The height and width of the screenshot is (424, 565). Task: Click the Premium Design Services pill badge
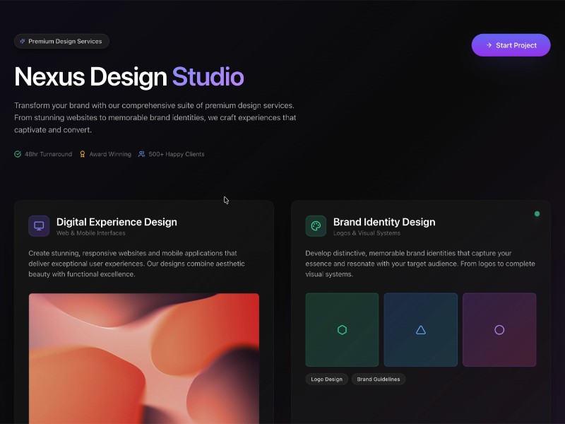click(61, 41)
